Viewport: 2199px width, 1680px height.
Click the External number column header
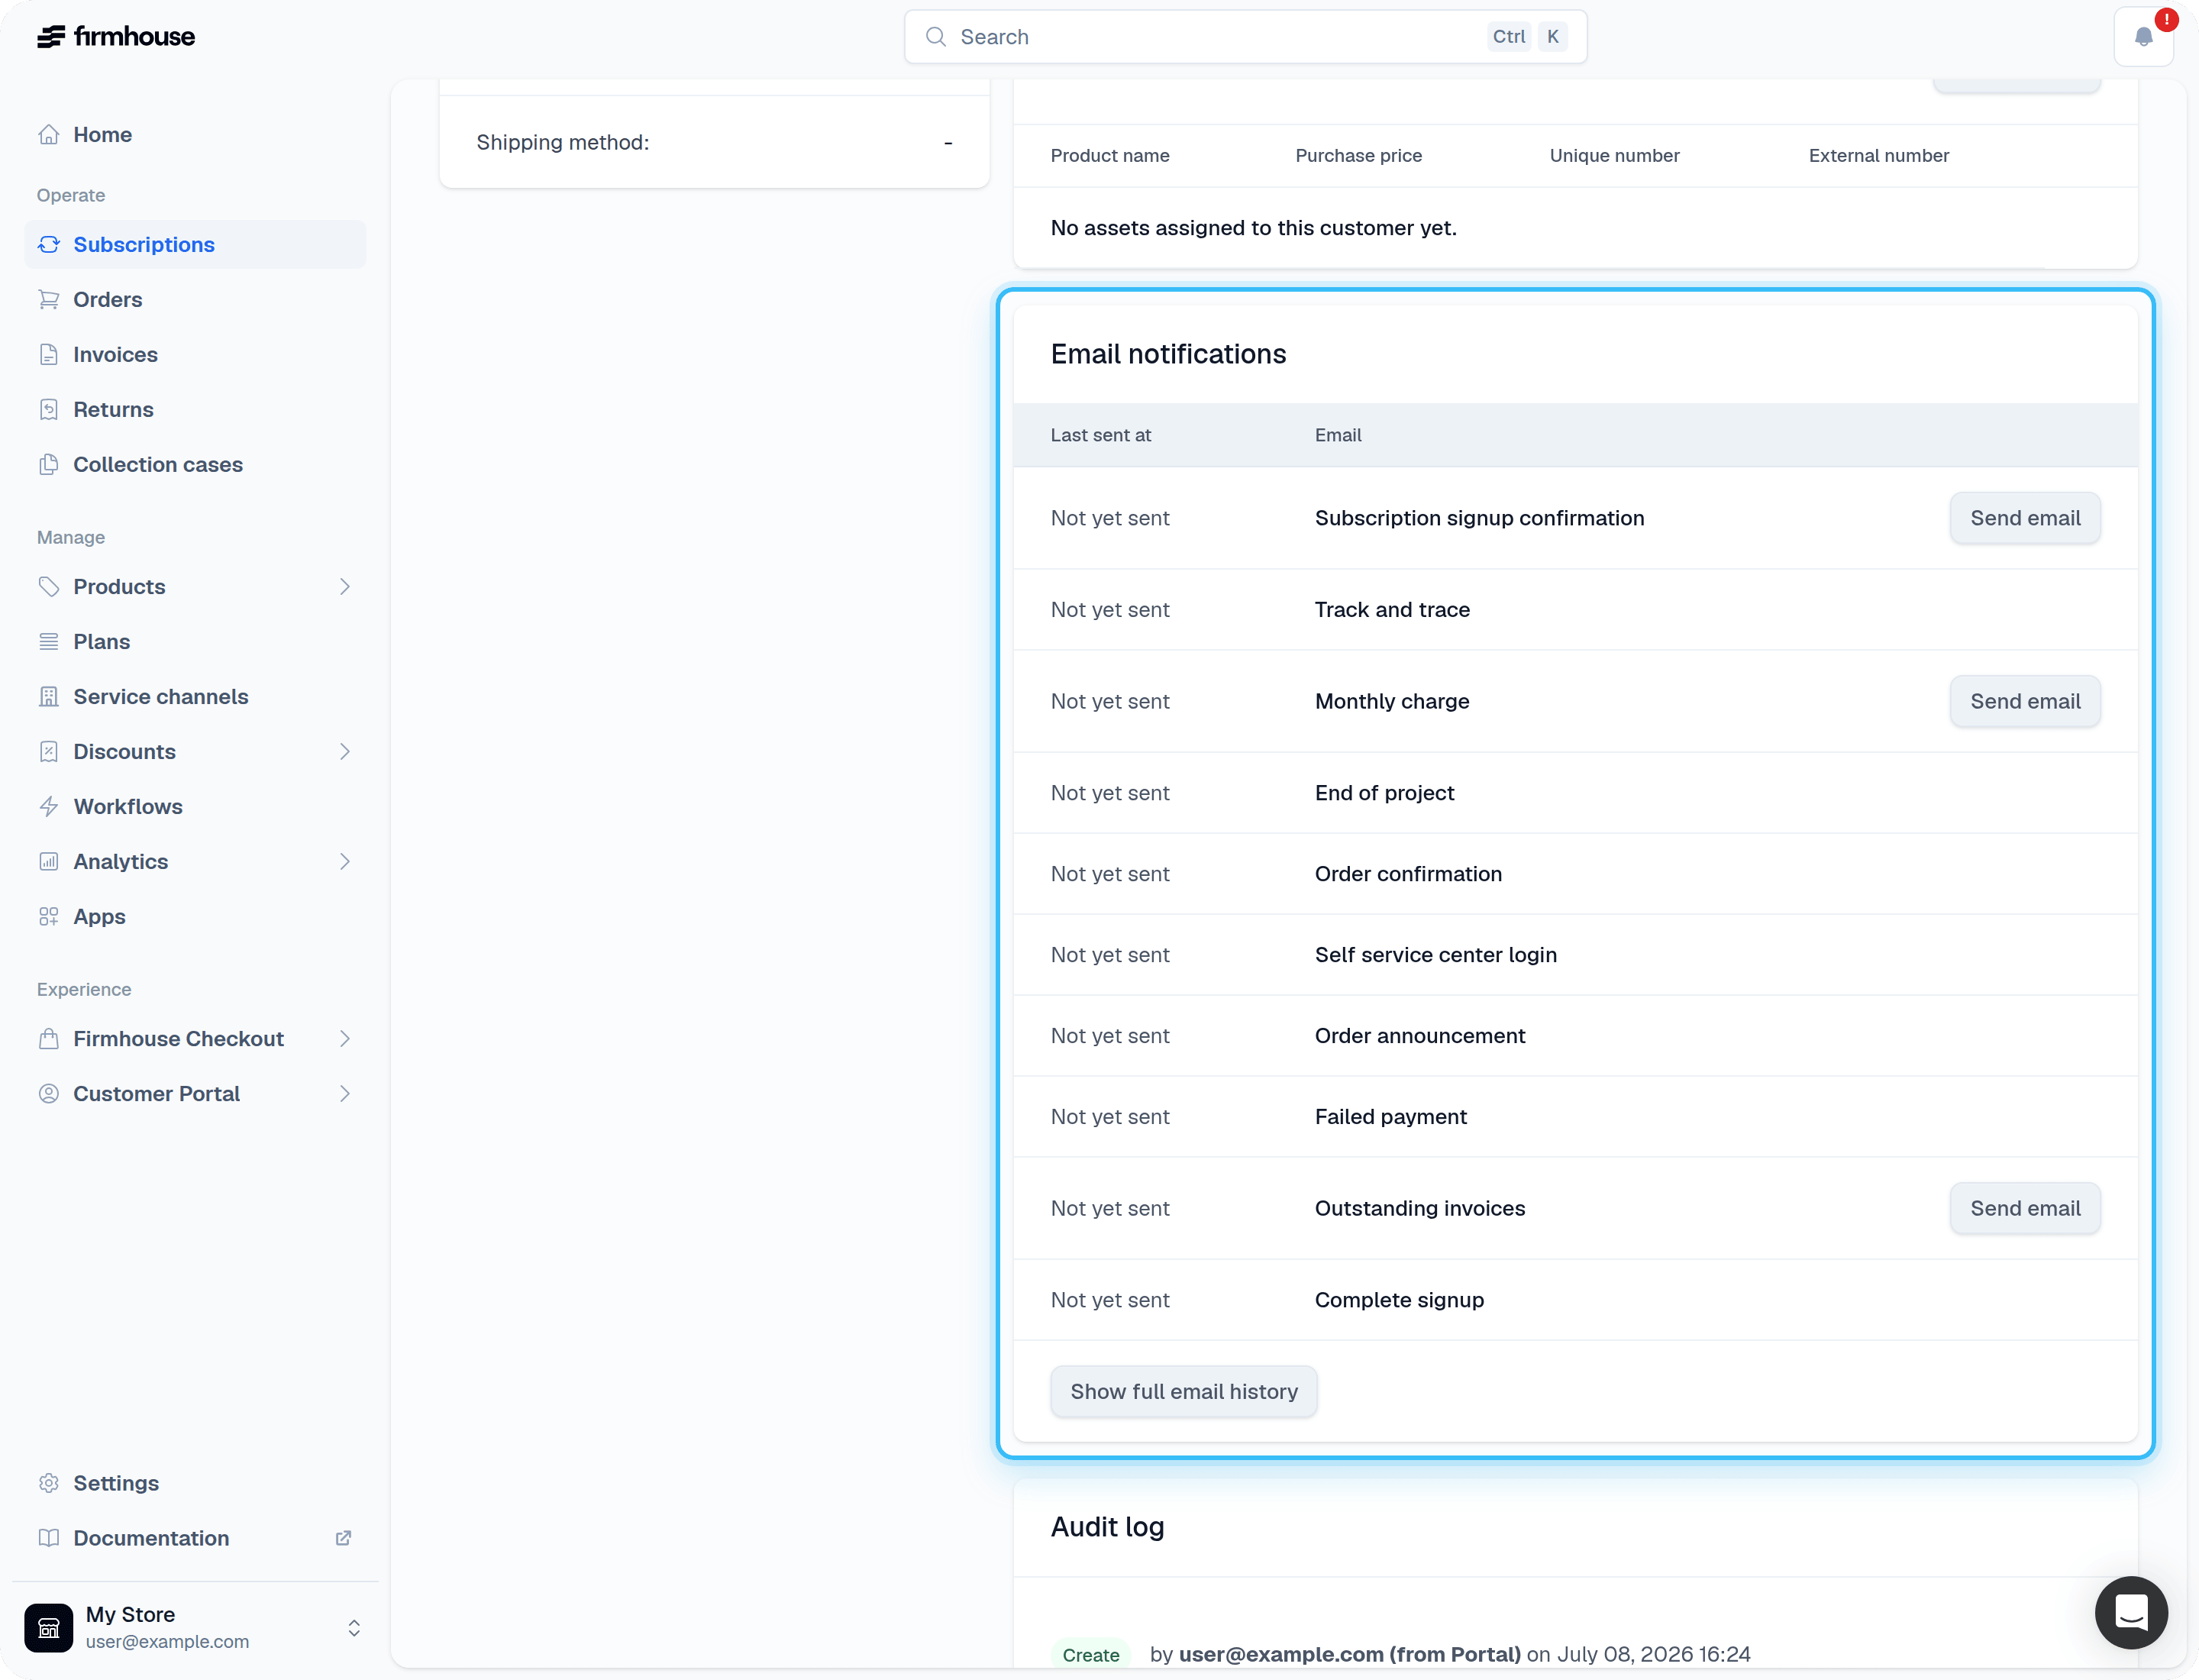point(1878,155)
